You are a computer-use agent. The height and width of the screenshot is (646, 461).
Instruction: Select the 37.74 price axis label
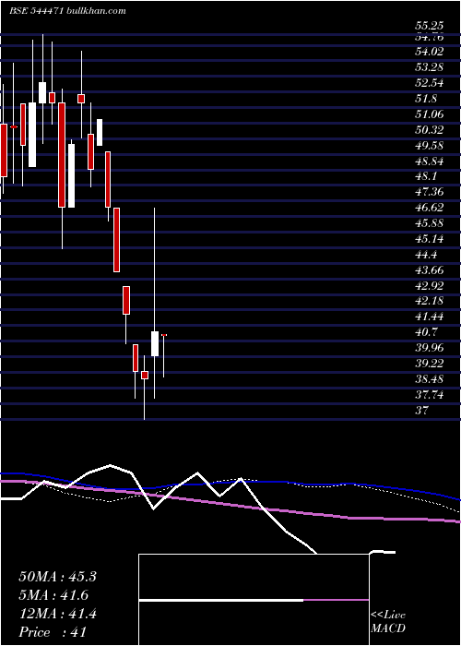[x=430, y=395]
